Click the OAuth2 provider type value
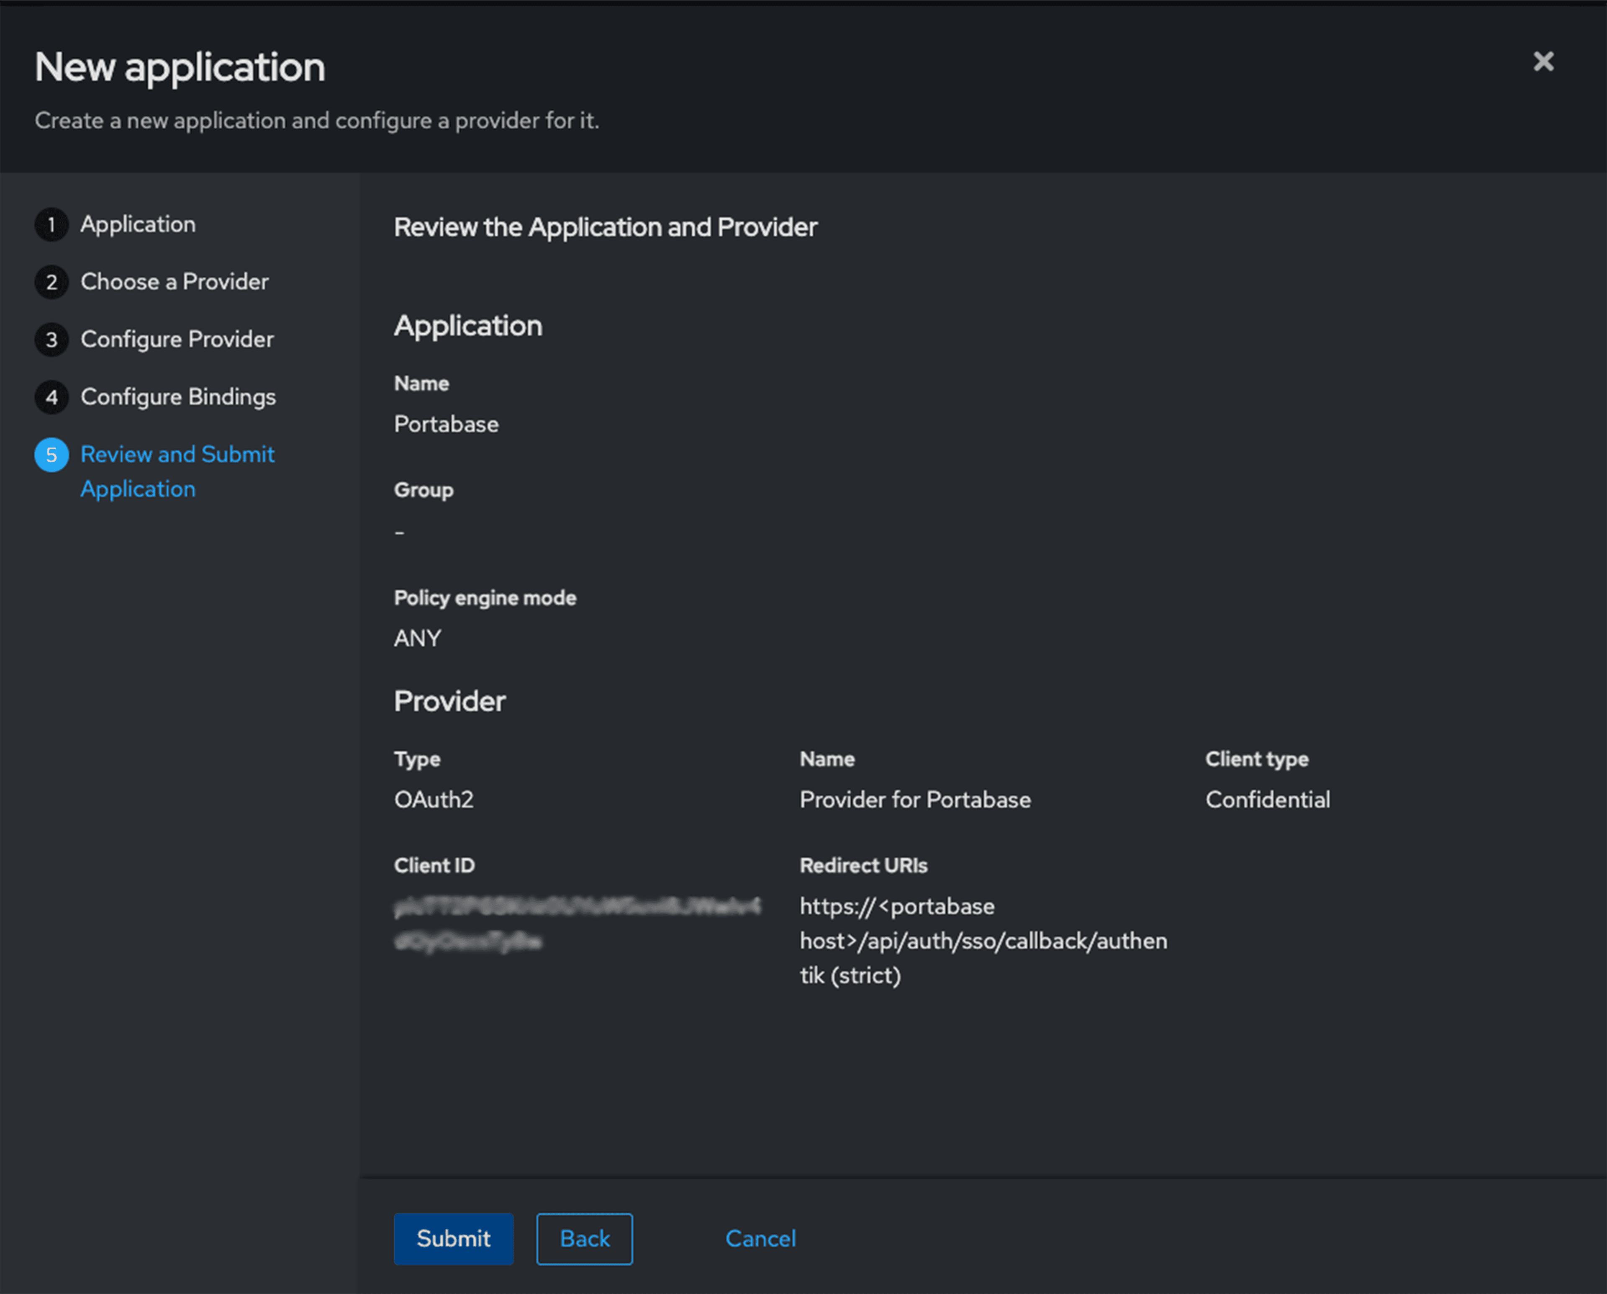The height and width of the screenshot is (1294, 1607). coord(434,800)
